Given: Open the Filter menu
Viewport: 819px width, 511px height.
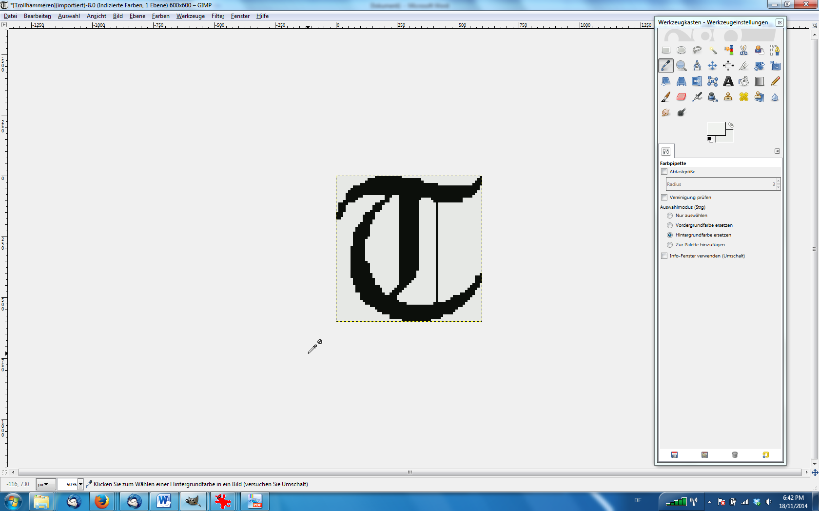Looking at the screenshot, I should (217, 16).
